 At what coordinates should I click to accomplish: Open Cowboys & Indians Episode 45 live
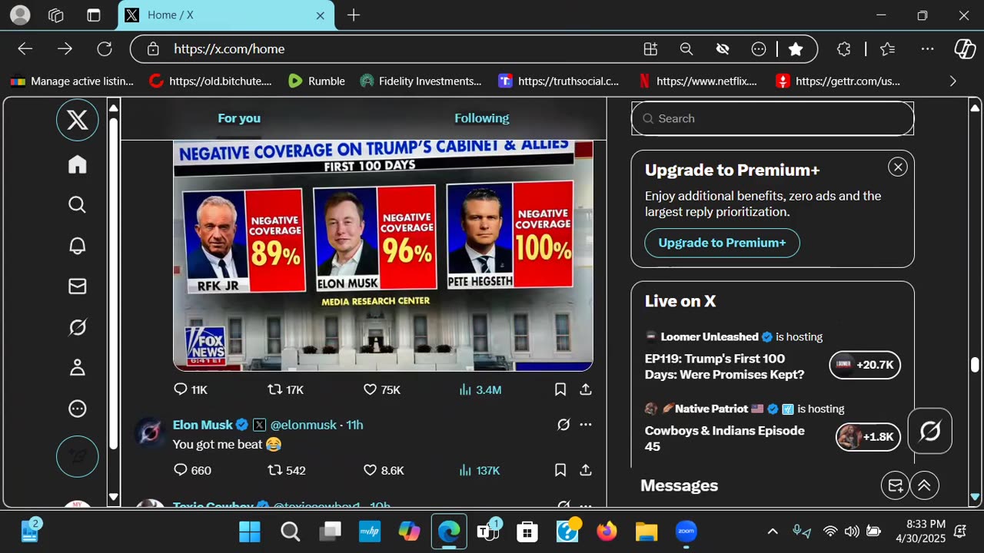click(725, 439)
